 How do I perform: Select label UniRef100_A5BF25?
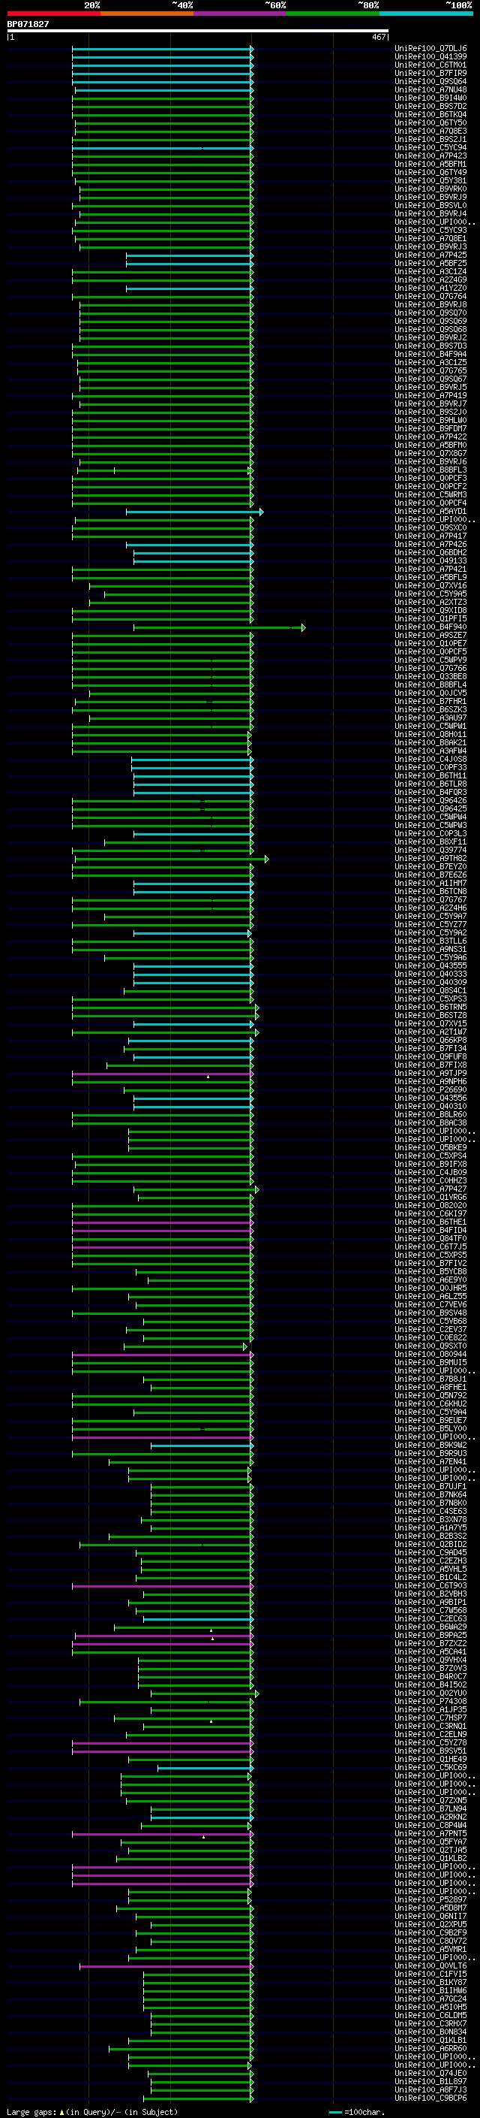click(x=430, y=263)
